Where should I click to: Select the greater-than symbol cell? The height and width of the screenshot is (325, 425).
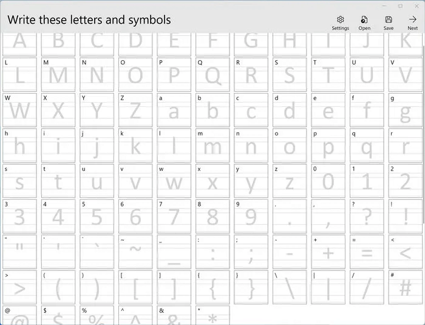19,287
